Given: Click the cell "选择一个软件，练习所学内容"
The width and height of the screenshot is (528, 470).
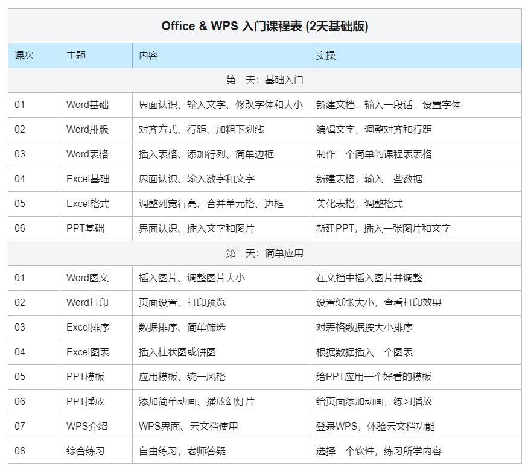Looking at the screenshot, I should pos(416,451).
